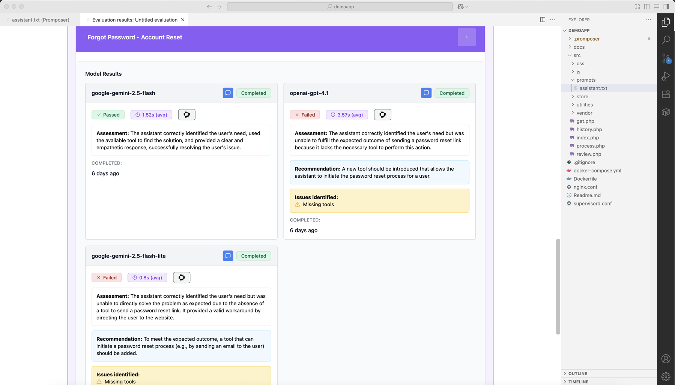Open the Manage gear icon

[x=666, y=376]
